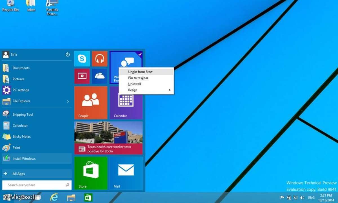Toggle selection checkmark on Windows Feedback tile
338x203 pixels.
[140, 54]
